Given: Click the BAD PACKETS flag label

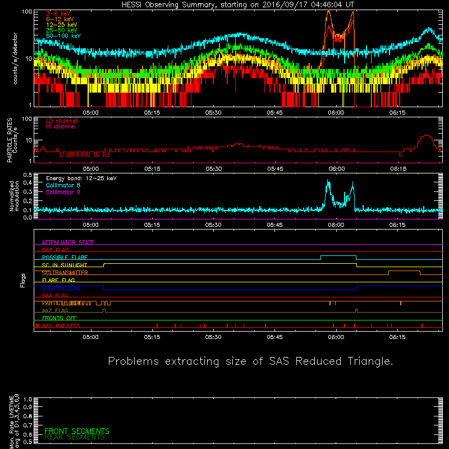Looking at the screenshot, I should (61, 326).
